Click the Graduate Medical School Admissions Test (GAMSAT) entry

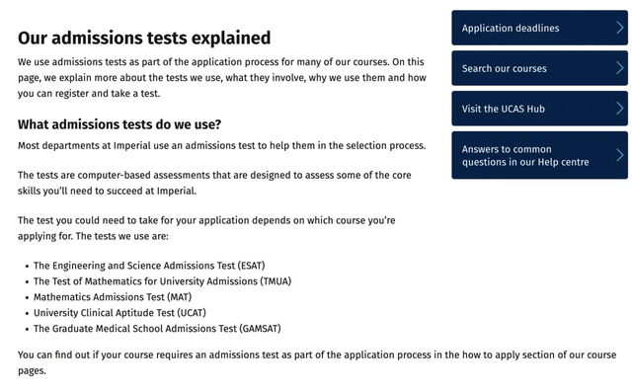point(157,329)
